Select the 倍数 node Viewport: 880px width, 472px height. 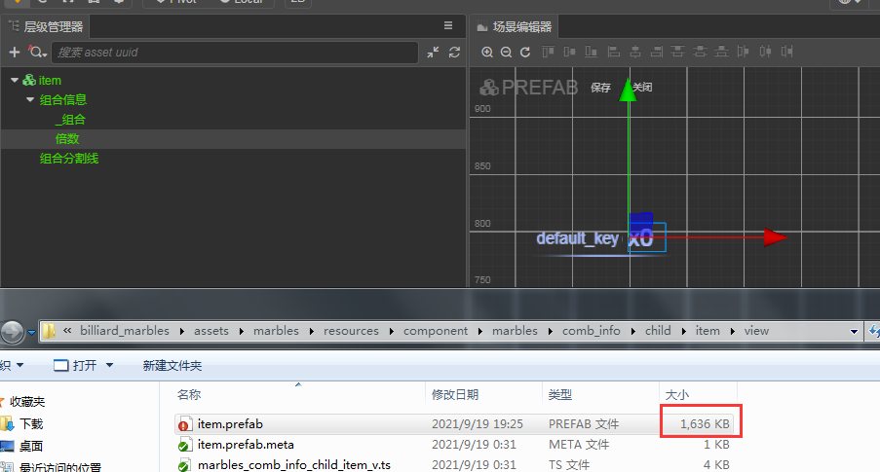click(67, 139)
